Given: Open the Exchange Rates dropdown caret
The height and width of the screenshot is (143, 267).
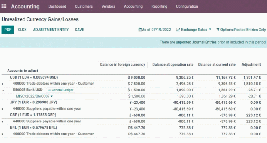Looking at the screenshot, I should click(x=210, y=29).
